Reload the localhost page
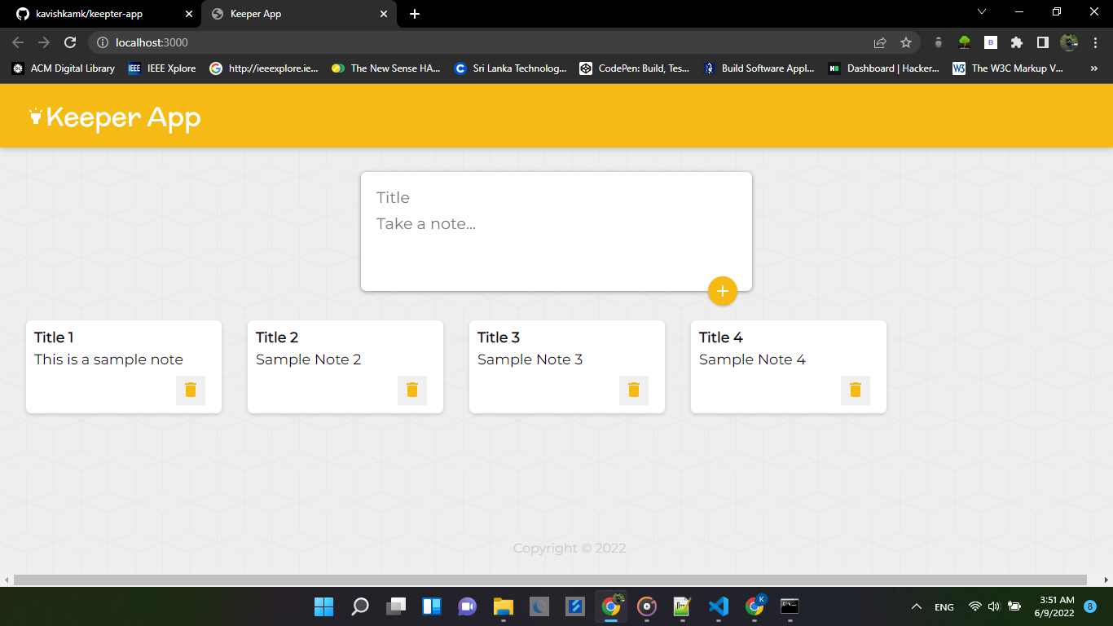The image size is (1113, 626). (x=70, y=42)
